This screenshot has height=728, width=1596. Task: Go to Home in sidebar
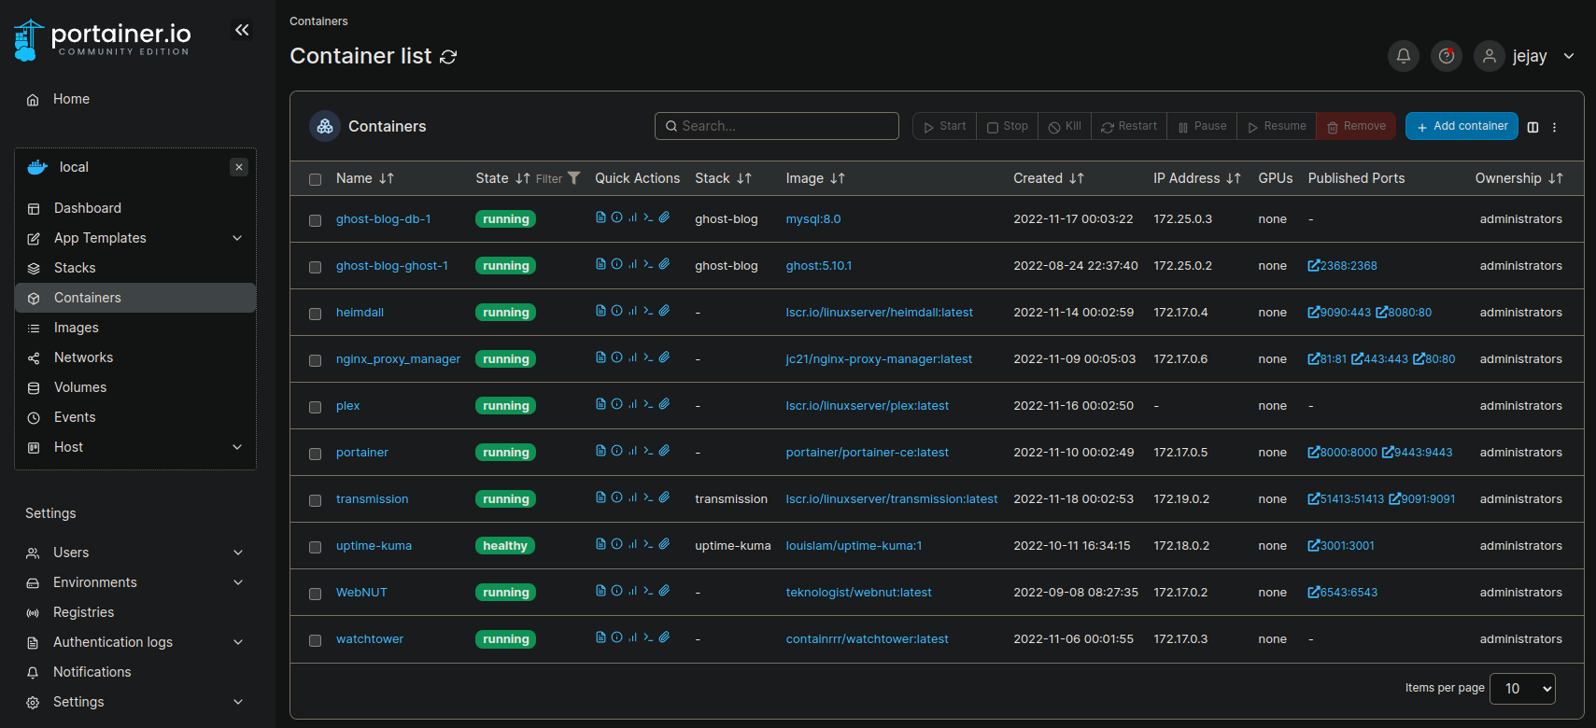71,99
